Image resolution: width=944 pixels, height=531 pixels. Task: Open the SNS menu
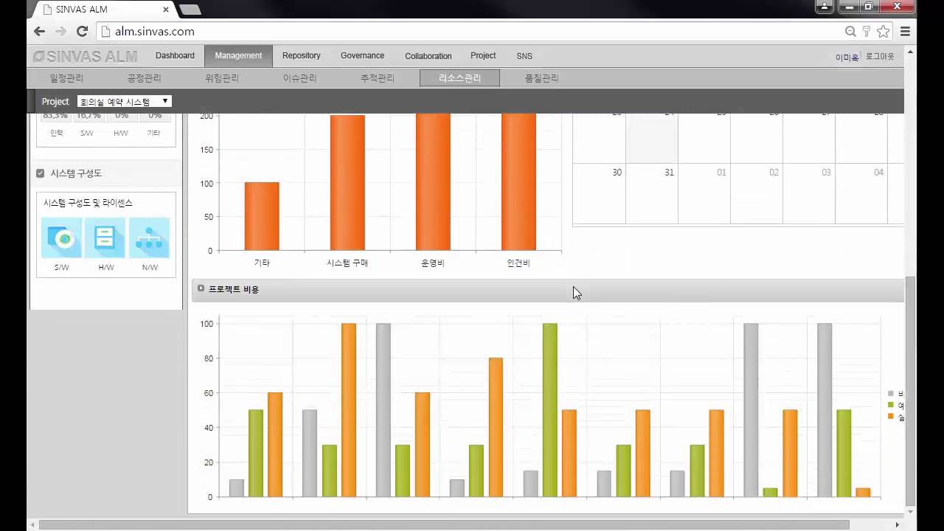(524, 56)
